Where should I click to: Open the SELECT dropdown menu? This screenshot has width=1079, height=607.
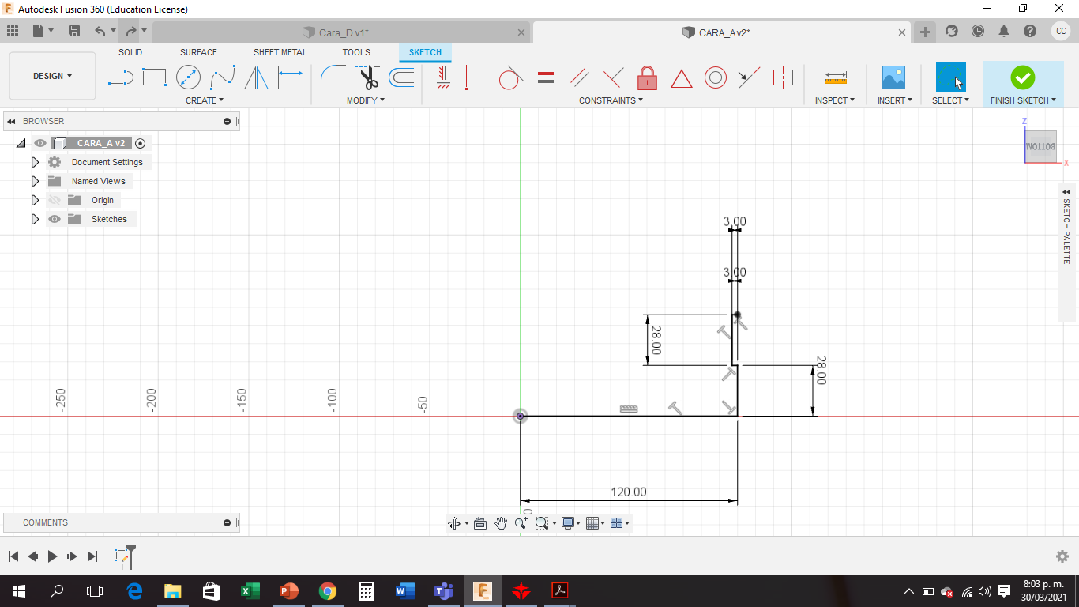(x=951, y=100)
